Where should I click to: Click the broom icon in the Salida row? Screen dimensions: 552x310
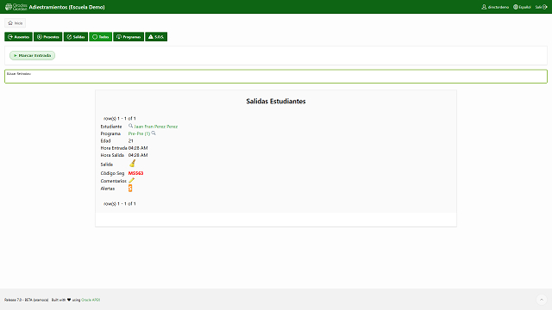click(x=132, y=164)
